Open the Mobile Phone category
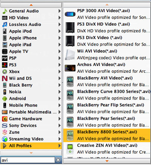Image resolution: width=151 pixels, height=165 pixels. click(x=31, y=105)
